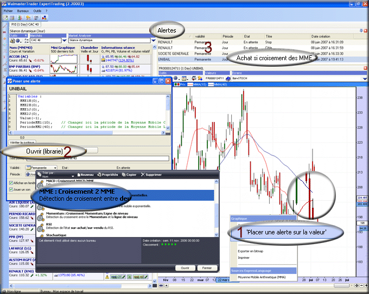Viewport: 369px width, 294px height.
Task: Click first main toolbar chart icon
Action: [x=5, y=18]
